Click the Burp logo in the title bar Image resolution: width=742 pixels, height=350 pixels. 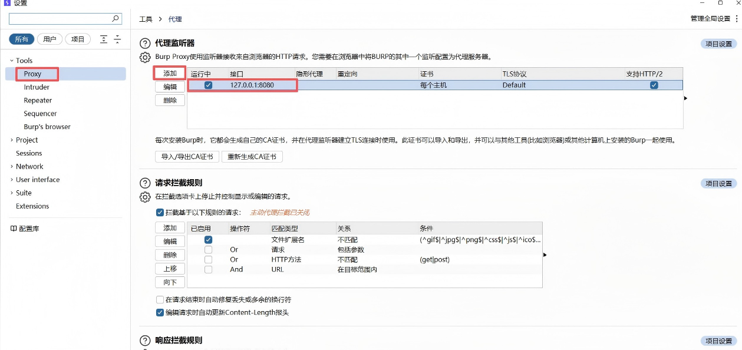click(6, 3)
